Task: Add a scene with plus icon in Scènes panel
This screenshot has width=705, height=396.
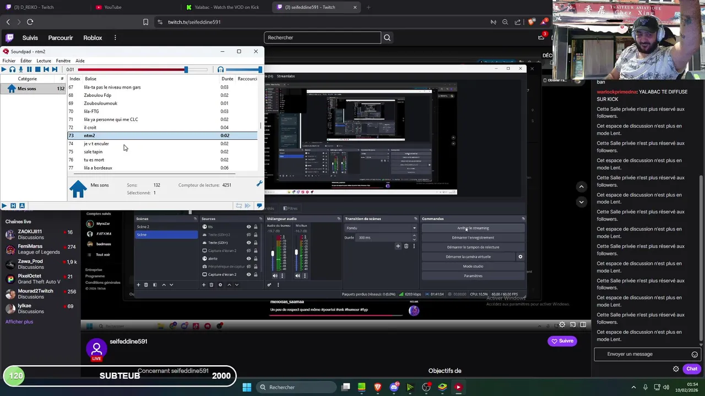Action: 138,285
